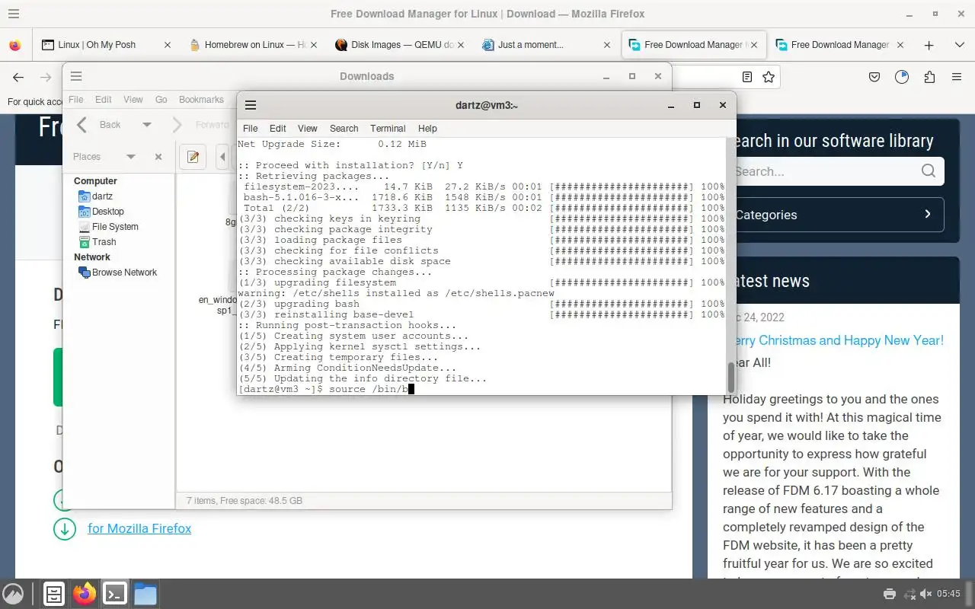Screen dimensions: 975x609
Task: Close the Just a moment tab
Action: (x=607, y=45)
